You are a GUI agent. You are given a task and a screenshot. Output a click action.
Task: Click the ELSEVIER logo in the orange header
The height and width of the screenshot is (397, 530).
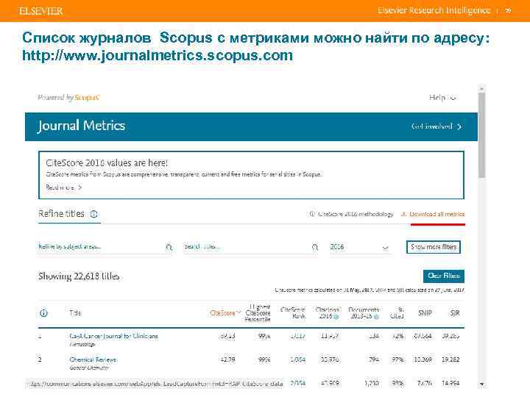coord(41,11)
